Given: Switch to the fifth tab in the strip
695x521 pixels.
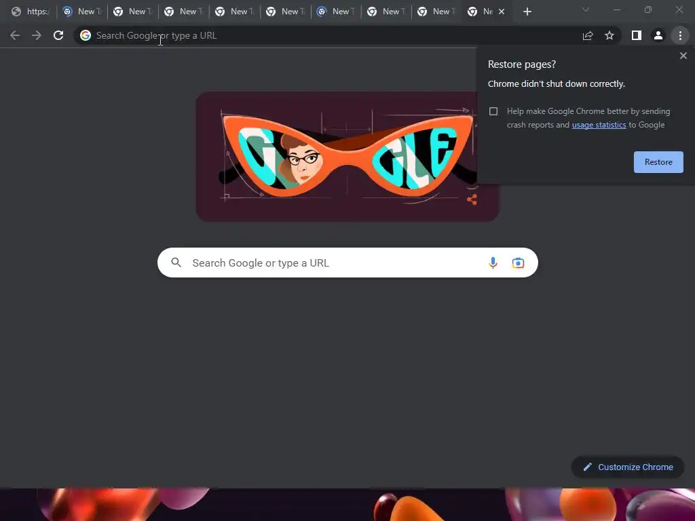Looking at the screenshot, I should 234,12.
